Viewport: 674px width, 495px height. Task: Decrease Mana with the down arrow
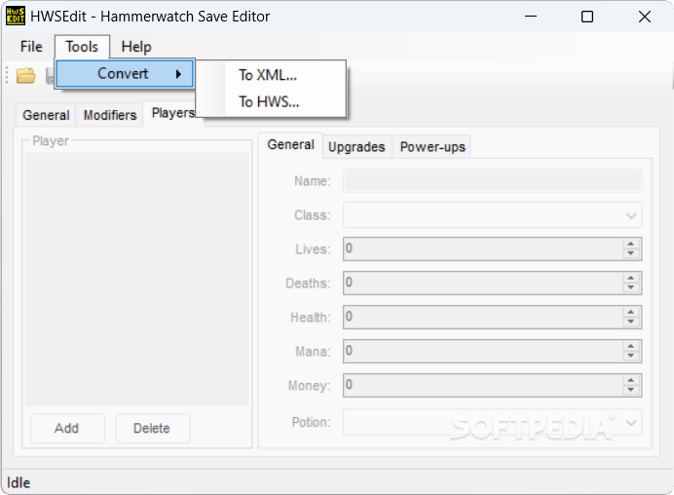pyautogui.click(x=630, y=356)
